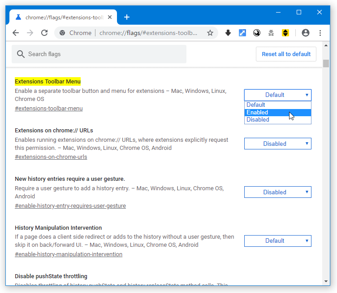The image size is (337, 293).
Task: Follow #enable-history-manipulation-intervention link
Action: pos(69,254)
